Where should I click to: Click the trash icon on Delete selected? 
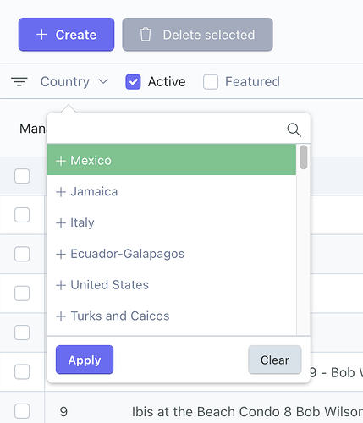click(x=146, y=35)
